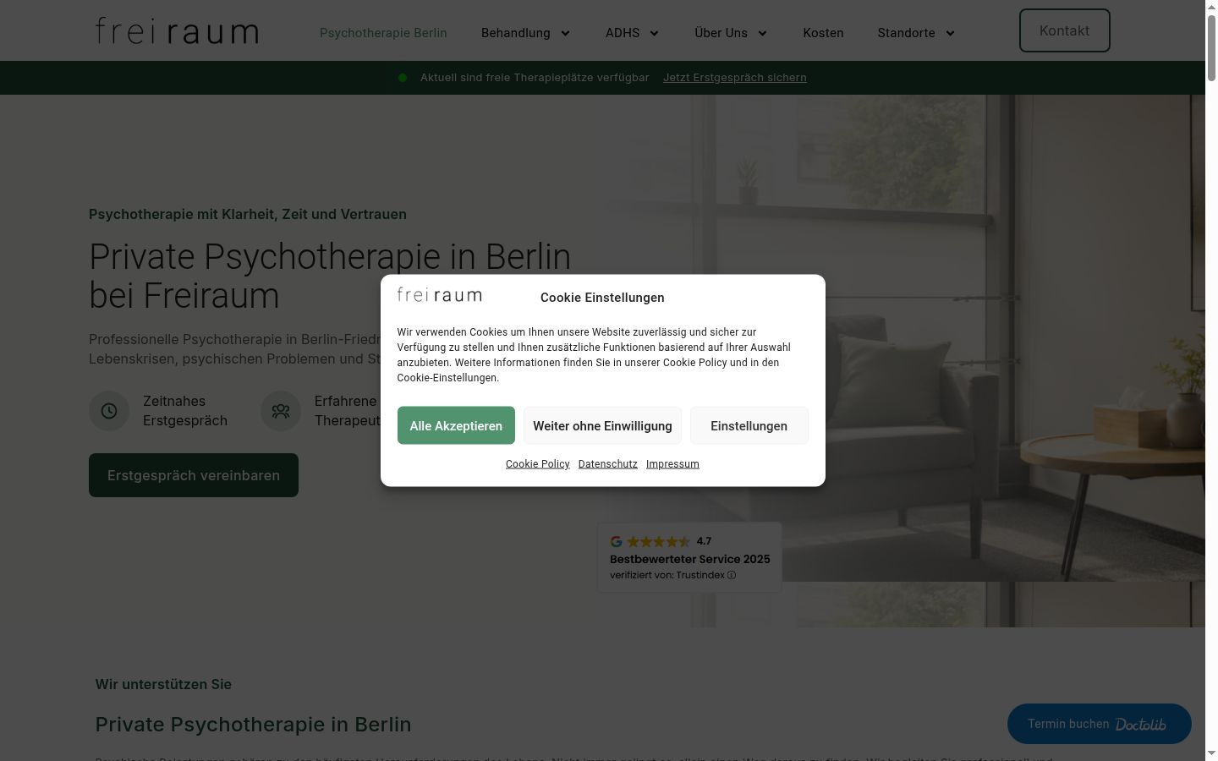This screenshot has height=761, width=1218.
Task: Accept all cookies with Alle Akzeptieren
Action: click(x=456, y=425)
